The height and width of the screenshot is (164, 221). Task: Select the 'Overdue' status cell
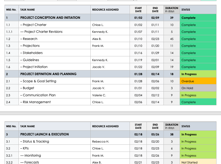pos(198,81)
